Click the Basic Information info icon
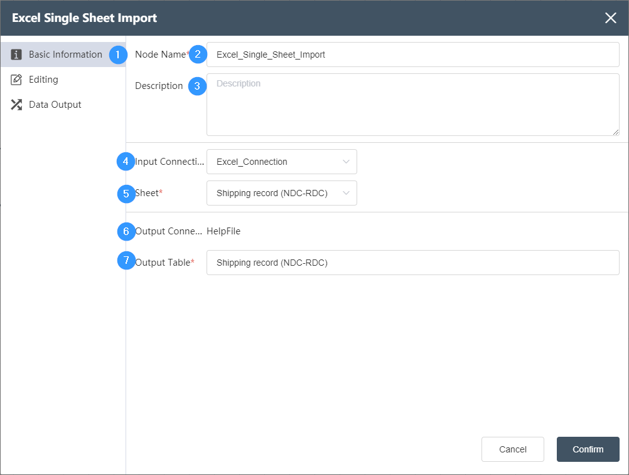 pos(16,55)
